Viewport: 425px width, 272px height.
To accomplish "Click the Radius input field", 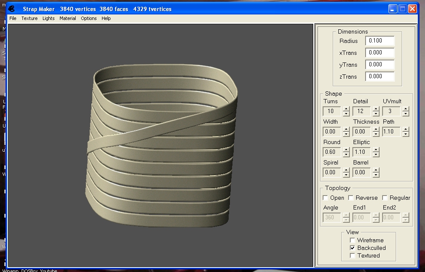I will click(380, 41).
